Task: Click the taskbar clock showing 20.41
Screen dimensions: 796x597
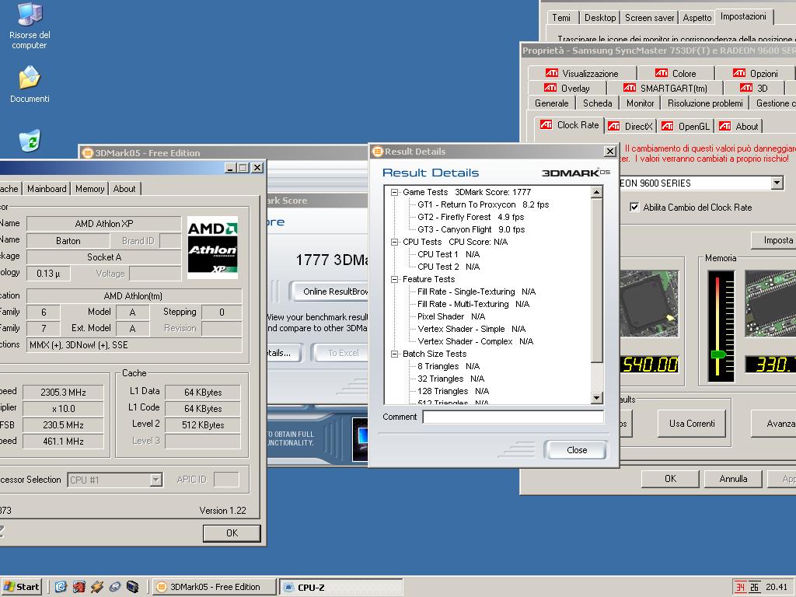Action: coord(777,587)
